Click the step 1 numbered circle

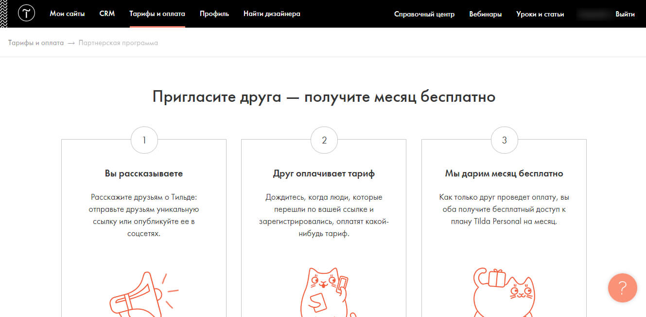coord(144,140)
